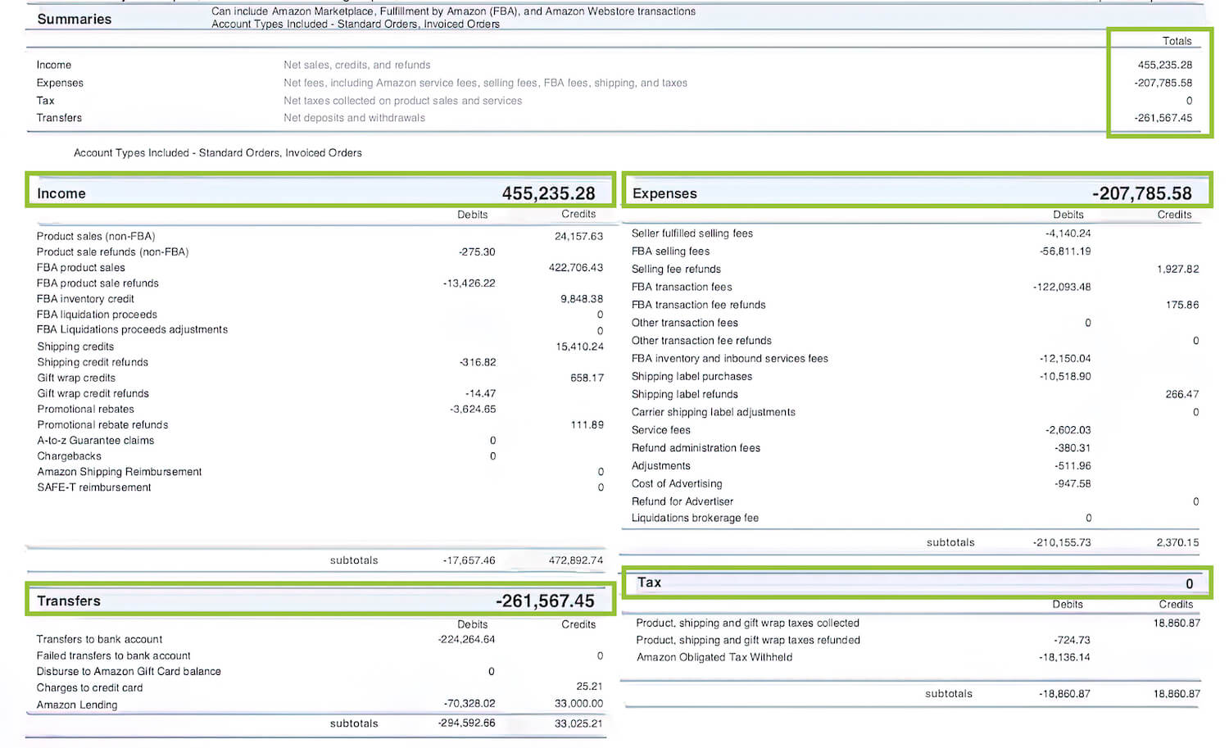Click the Charges to credit card value 25.21
Image resolution: width=1229 pixels, height=748 pixels.
click(x=589, y=687)
